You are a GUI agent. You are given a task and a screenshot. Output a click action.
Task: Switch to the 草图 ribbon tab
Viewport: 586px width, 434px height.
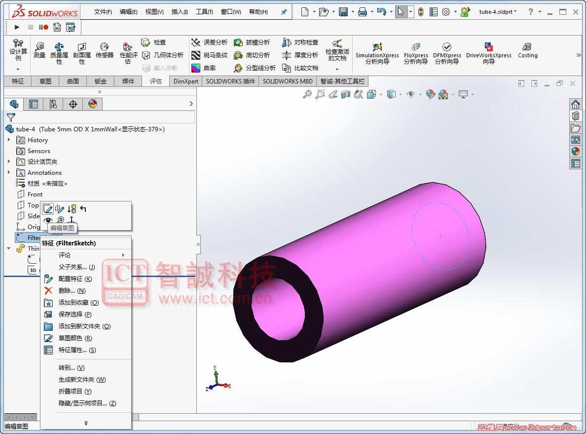(45, 81)
